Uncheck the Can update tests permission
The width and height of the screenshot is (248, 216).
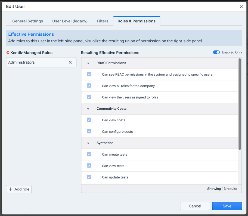89,177
